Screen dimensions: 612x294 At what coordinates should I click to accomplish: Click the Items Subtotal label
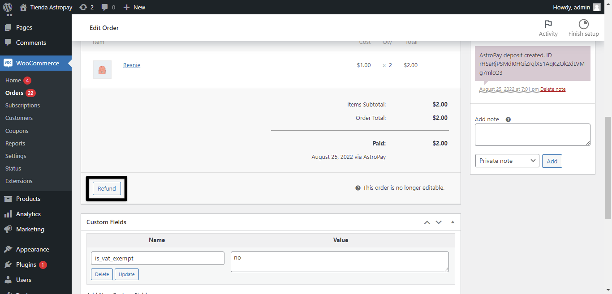[x=366, y=105]
